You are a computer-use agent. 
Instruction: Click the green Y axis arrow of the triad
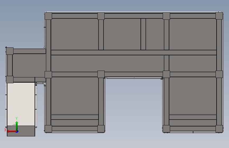click(17, 126)
